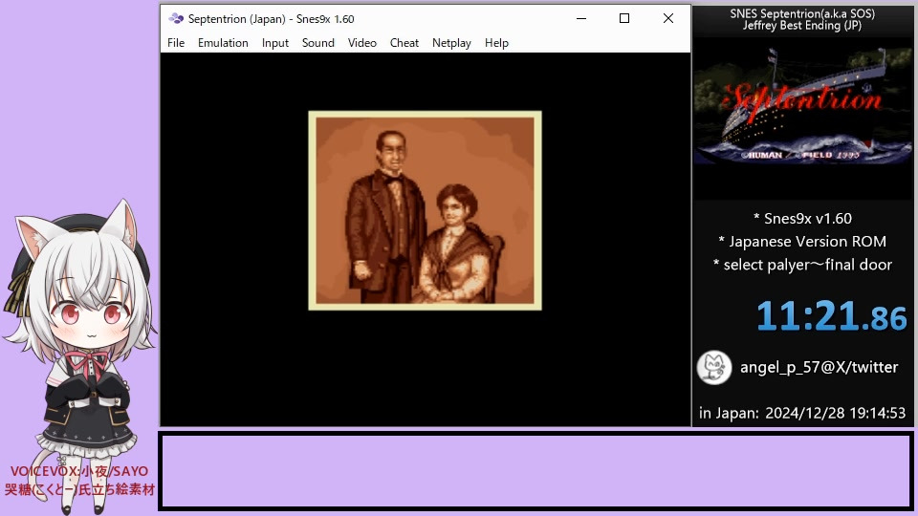Open the Sound menu
918x516 pixels.
click(x=317, y=43)
